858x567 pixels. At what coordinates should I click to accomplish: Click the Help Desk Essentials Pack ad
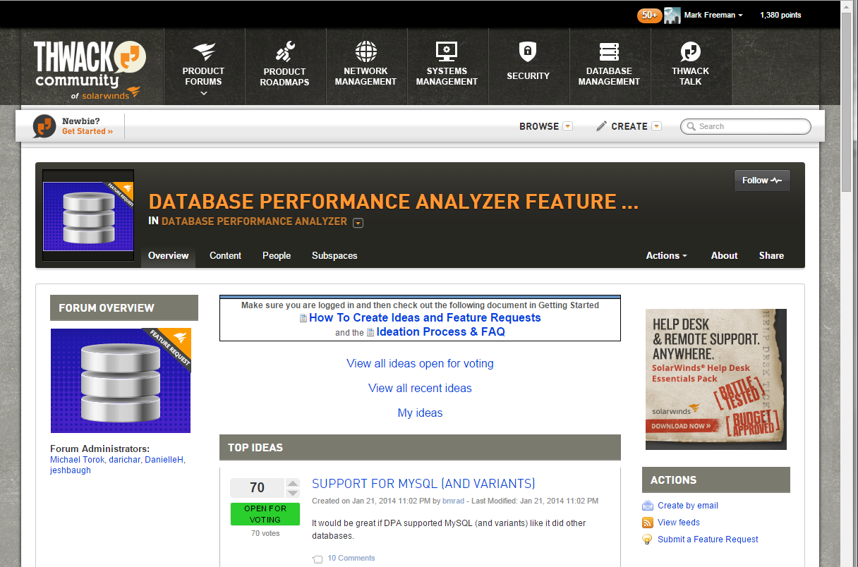(715, 379)
